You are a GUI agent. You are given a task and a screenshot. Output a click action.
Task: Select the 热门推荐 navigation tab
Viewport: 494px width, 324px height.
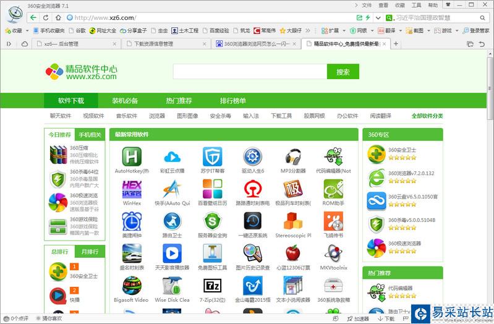(179, 101)
